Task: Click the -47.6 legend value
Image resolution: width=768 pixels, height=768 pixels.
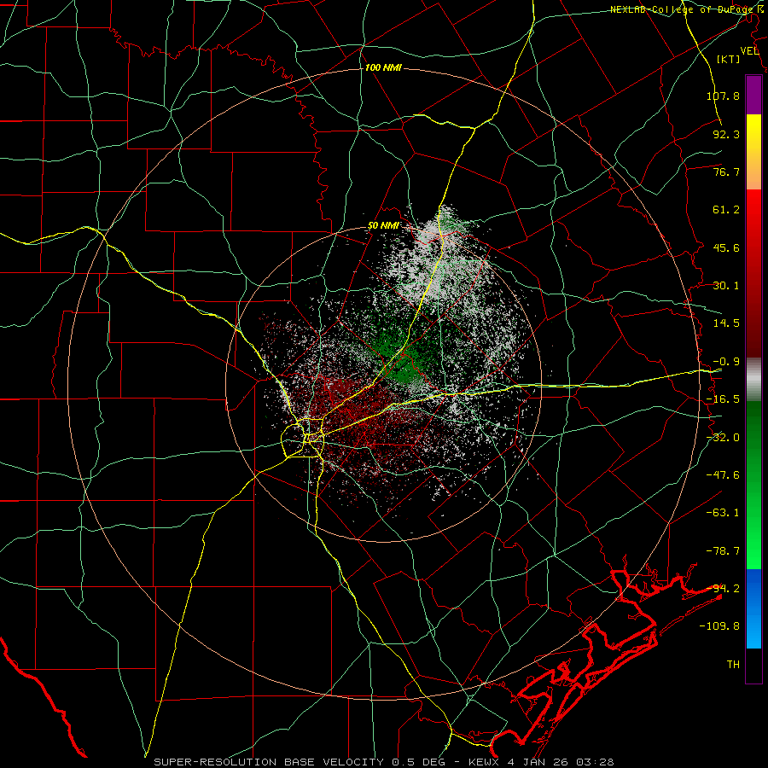Action: (x=723, y=475)
